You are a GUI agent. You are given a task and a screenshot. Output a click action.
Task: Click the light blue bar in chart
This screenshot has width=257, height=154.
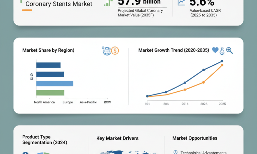(55, 84)
